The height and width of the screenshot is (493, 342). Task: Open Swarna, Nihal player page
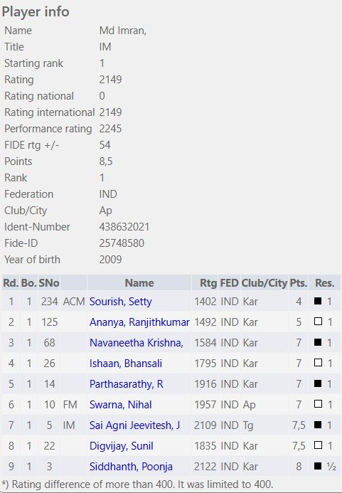click(x=120, y=404)
